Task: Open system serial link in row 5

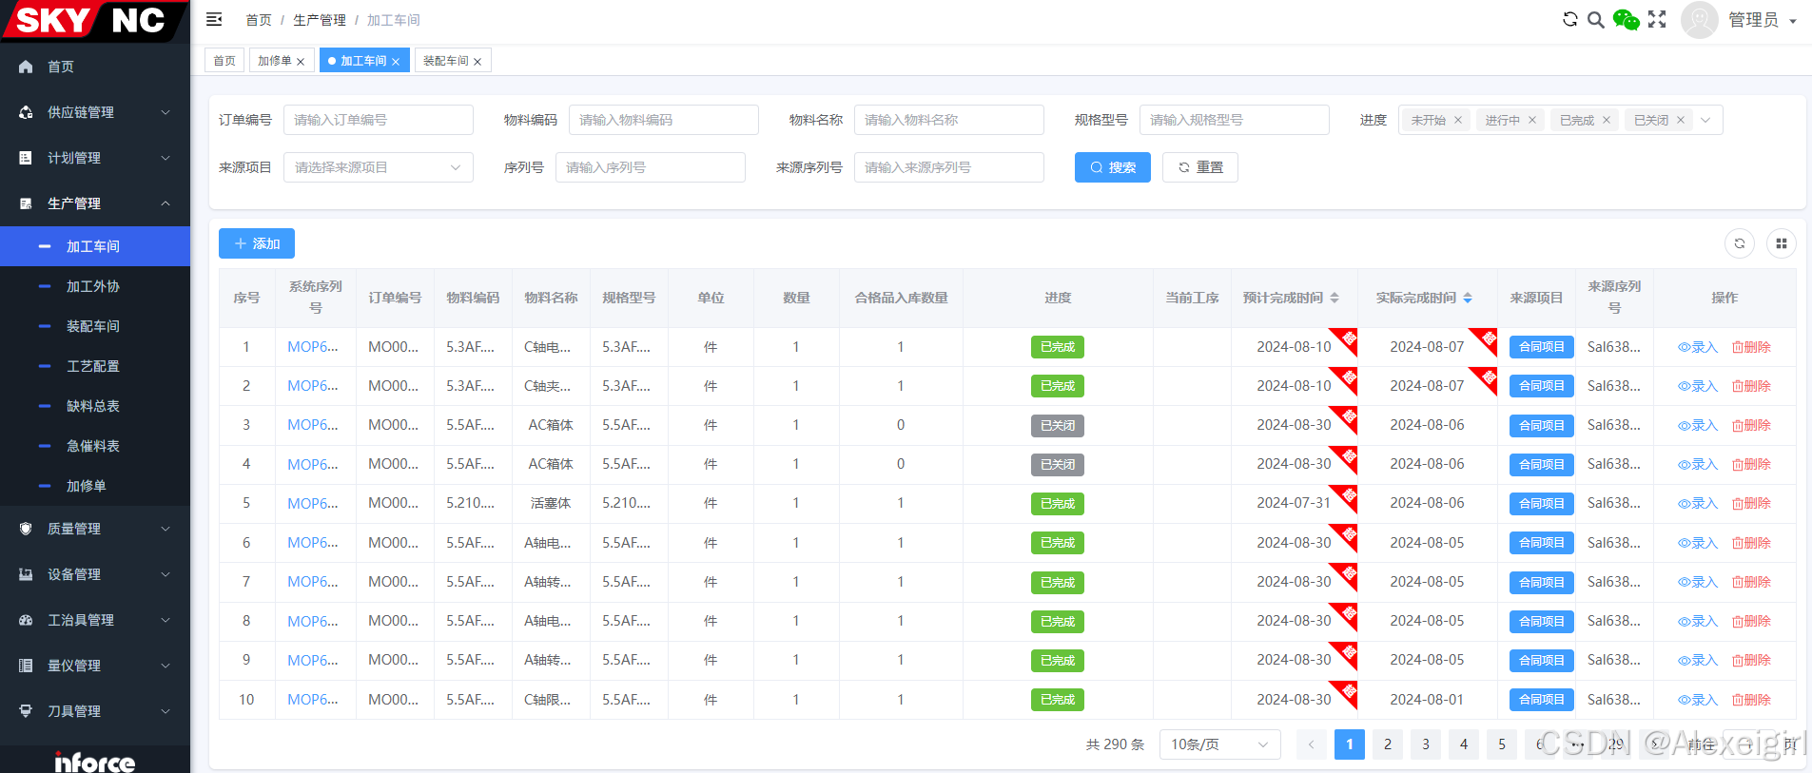Action: click(x=313, y=503)
